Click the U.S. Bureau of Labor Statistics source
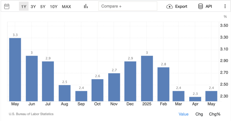The height and width of the screenshot is (121, 231). (31, 114)
